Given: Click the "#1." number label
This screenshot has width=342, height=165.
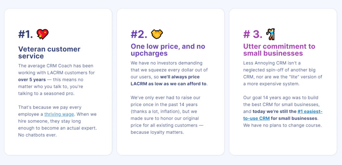Looking at the screenshot, I should [25, 34].
